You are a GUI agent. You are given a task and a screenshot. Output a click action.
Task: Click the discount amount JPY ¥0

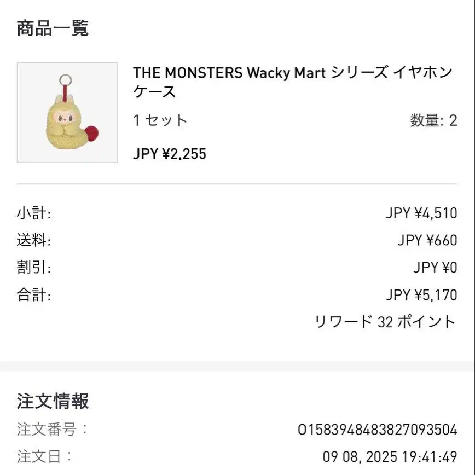point(435,268)
